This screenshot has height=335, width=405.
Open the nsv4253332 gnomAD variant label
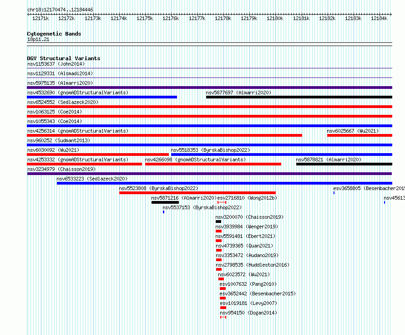[78, 160]
